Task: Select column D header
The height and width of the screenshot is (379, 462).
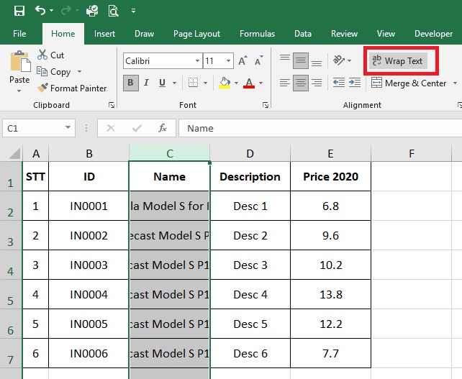Action: coord(250,153)
